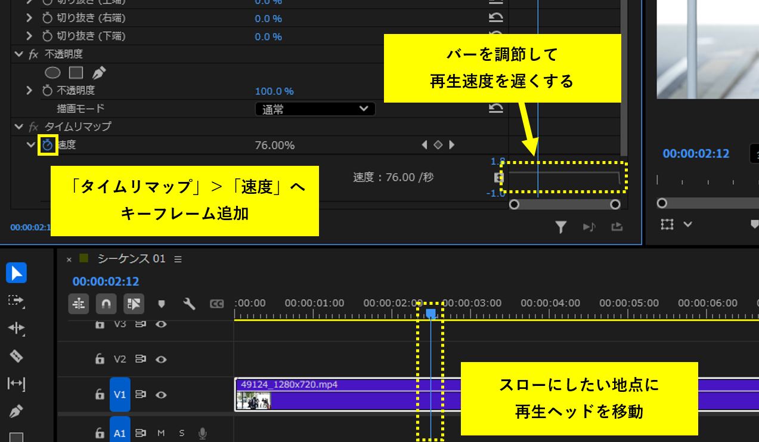Click the blue 不透明度 value 100.0%
This screenshot has width=759, height=442.
(274, 91)
